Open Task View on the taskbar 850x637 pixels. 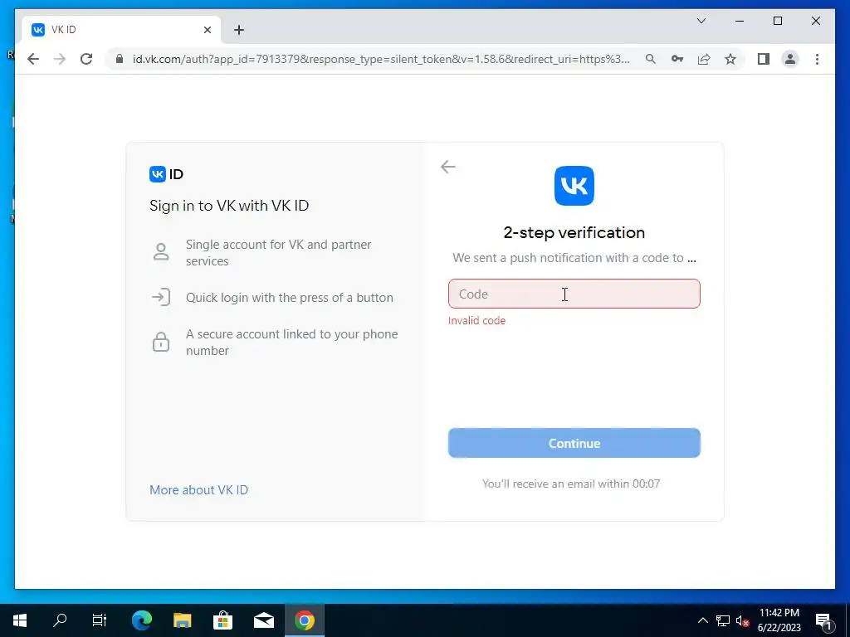100,620
